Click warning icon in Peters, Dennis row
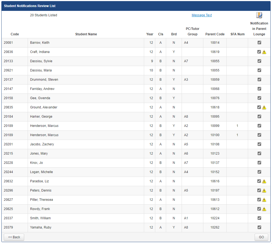Image resolution: width=272 pixels, height=244 pixels. click(x=264, y=190)
